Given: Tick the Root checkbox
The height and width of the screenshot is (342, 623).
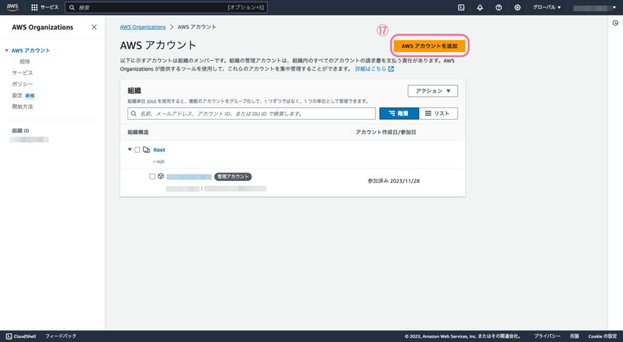Looking at the screenshot, I should coord(137,149).
